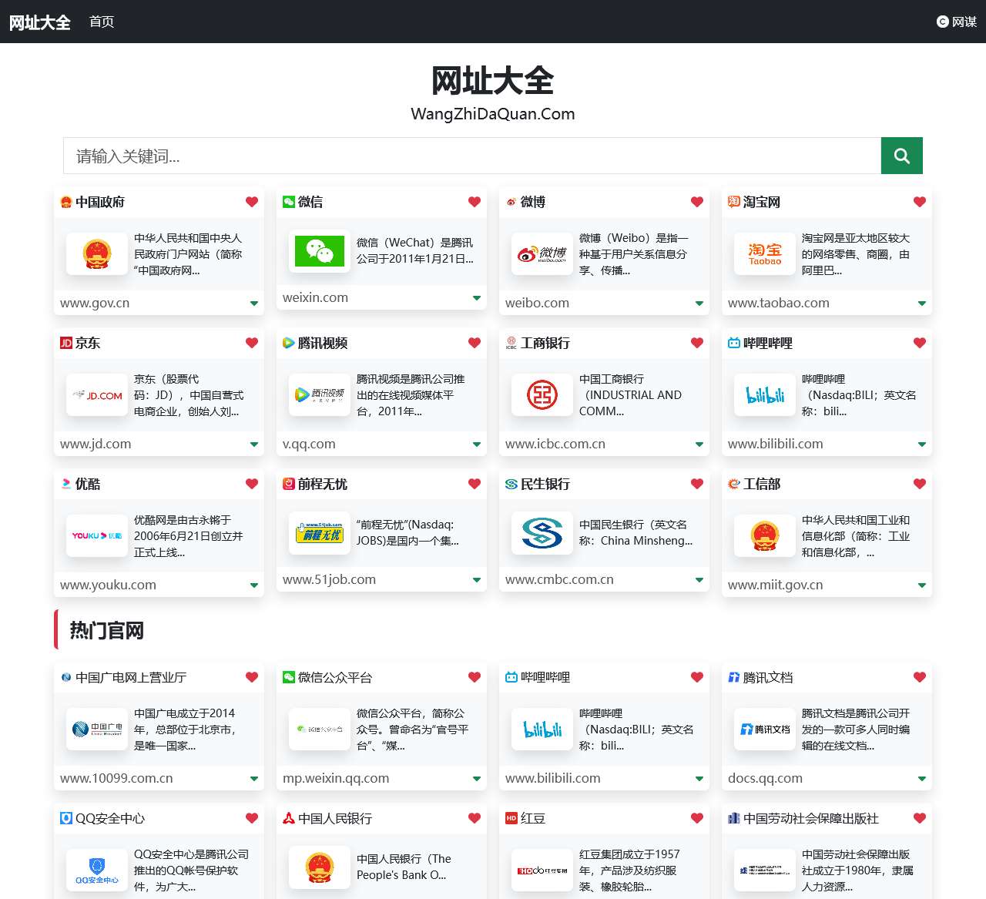This screenshot has height=899, width=986.
Task: Expand the dropdown arrow beside www.jd.com
Action: [x=254, y=444]
